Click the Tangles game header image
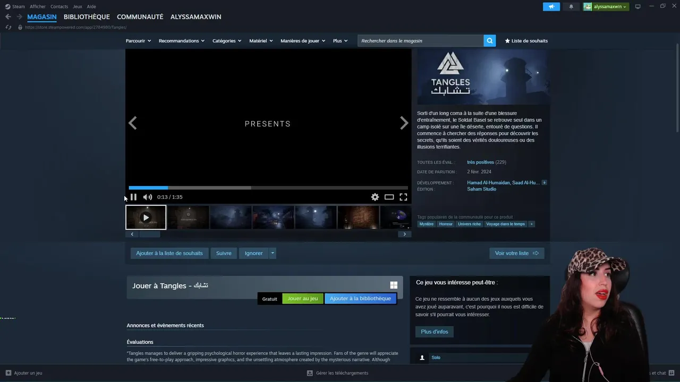 tap(483, 77)
